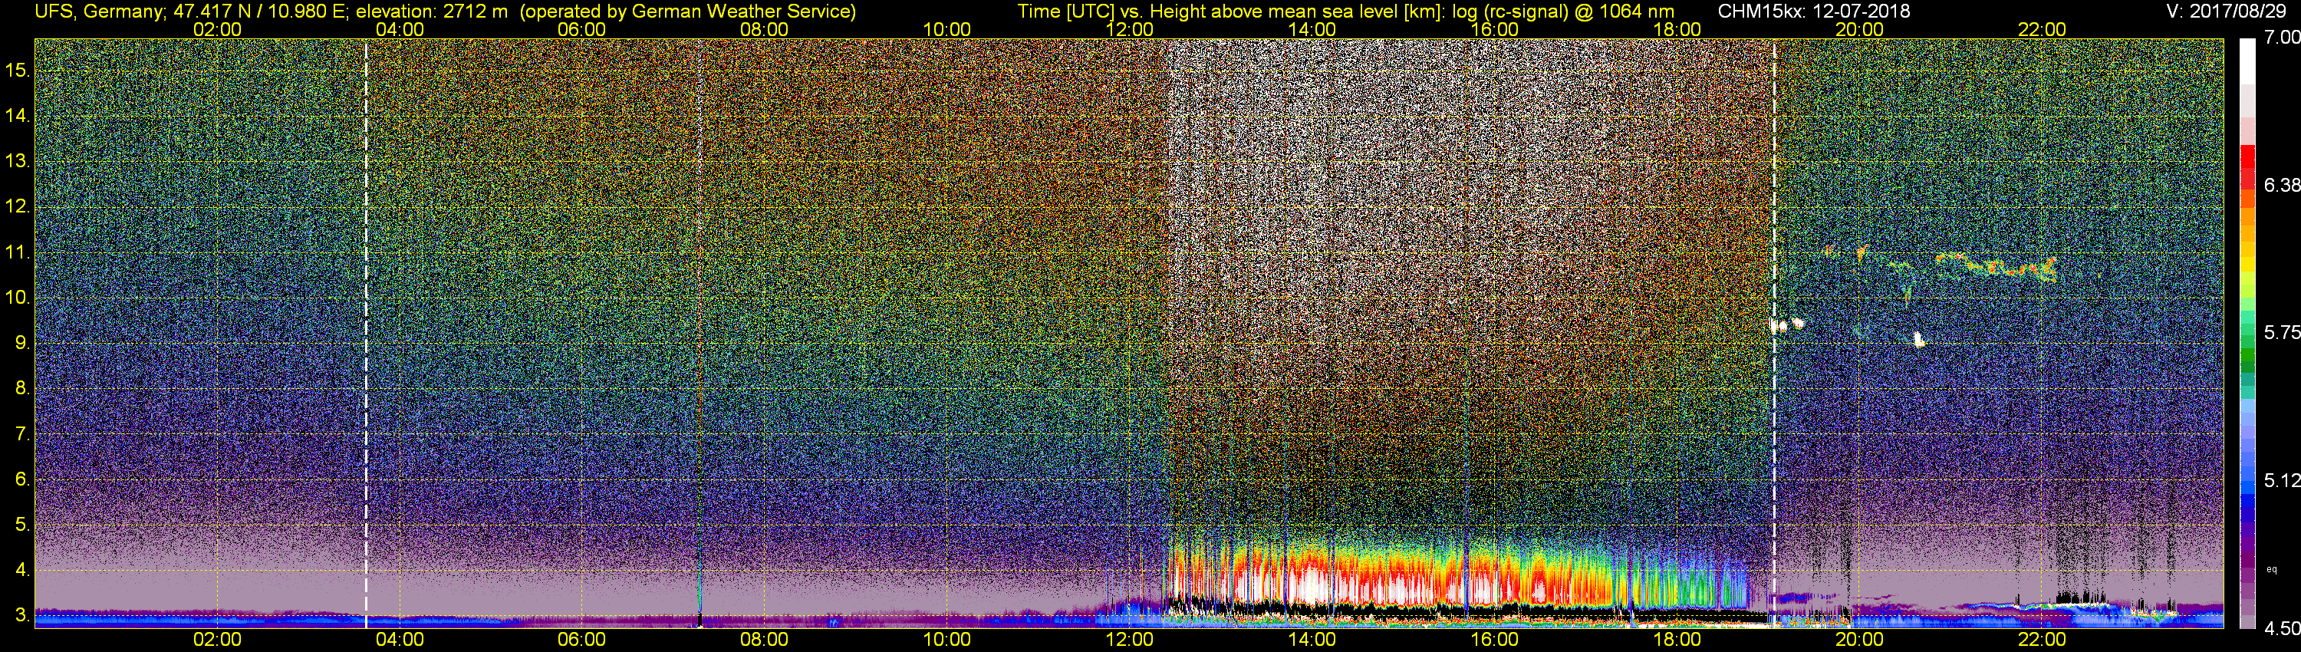Click the colorbar value '5.12'
This screenshot has width=2301, height=652.
(2283, 480)
